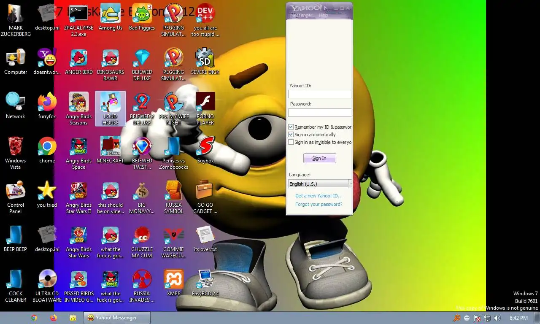Select the GO GO GADGET briefcase icon
Image resolution: width=540 pixels, height=324 pixels.
click(x=205, y=197)
